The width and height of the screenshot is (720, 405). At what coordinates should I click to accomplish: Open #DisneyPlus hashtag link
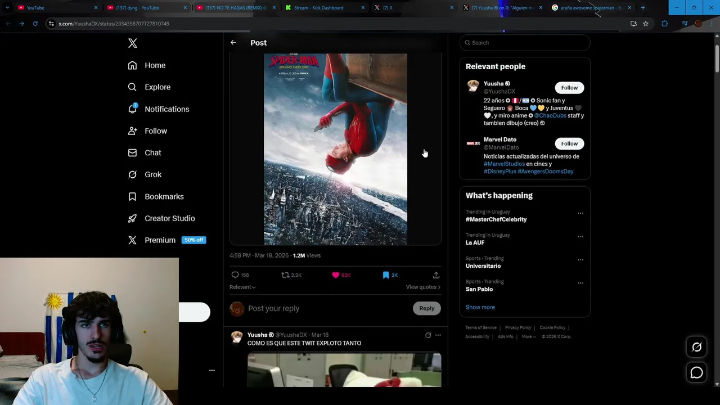coord(500,171)
